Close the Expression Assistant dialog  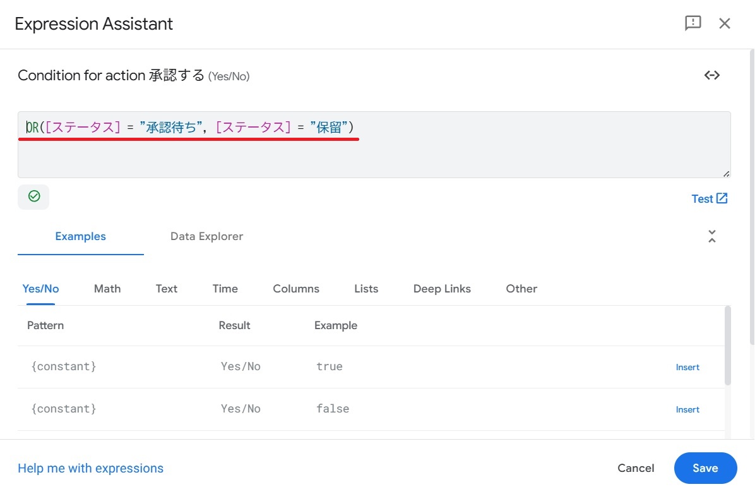pyautogui.click(x=725, y=23)
